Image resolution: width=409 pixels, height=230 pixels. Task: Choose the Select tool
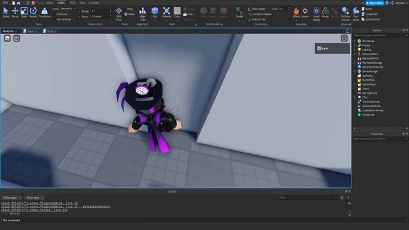6,12
